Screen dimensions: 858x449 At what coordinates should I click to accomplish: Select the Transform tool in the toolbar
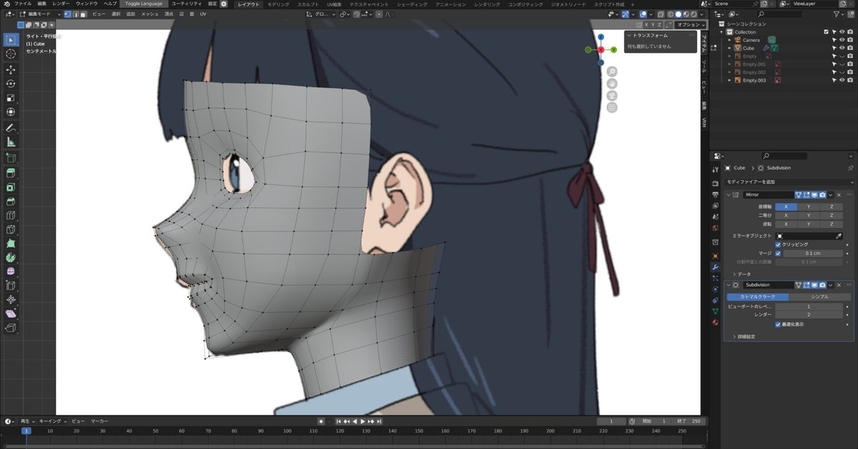click(x=11, y=112)
